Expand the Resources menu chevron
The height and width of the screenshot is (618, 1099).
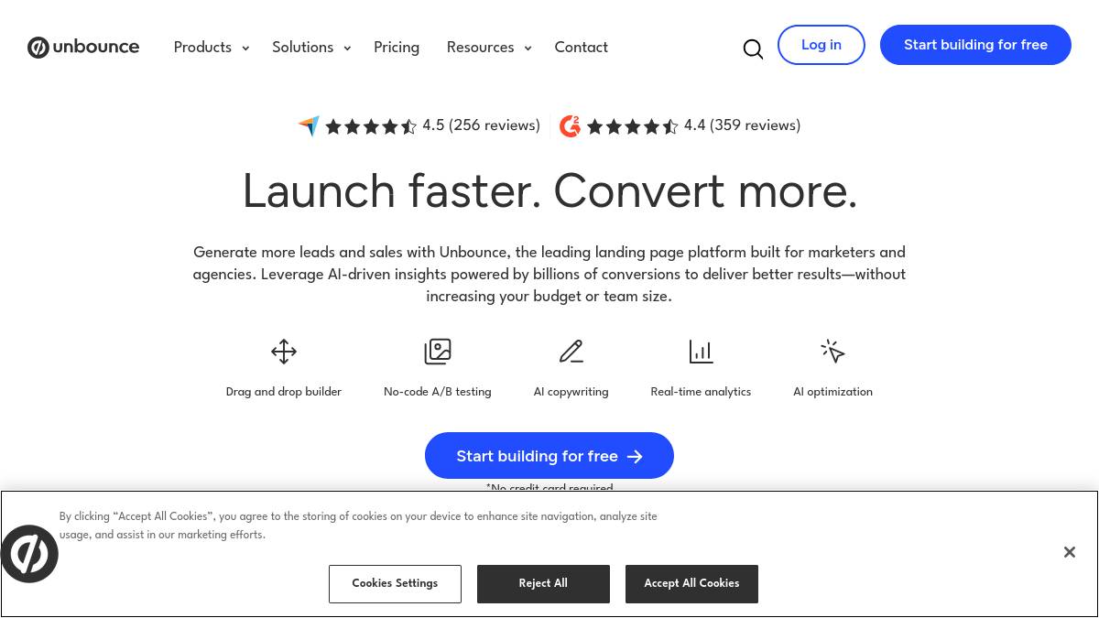coord(528,49)
